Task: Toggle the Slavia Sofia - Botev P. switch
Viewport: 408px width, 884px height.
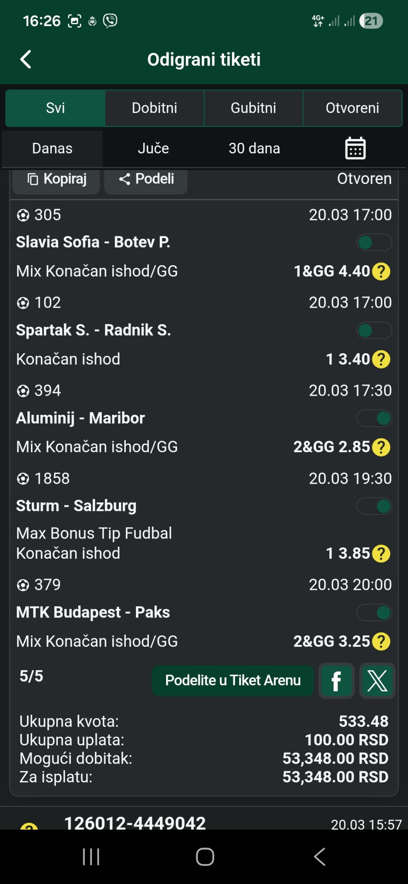Action: [x=374, y=243]
